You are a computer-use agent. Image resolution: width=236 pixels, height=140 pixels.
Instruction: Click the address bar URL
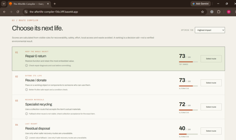(54, 12)
